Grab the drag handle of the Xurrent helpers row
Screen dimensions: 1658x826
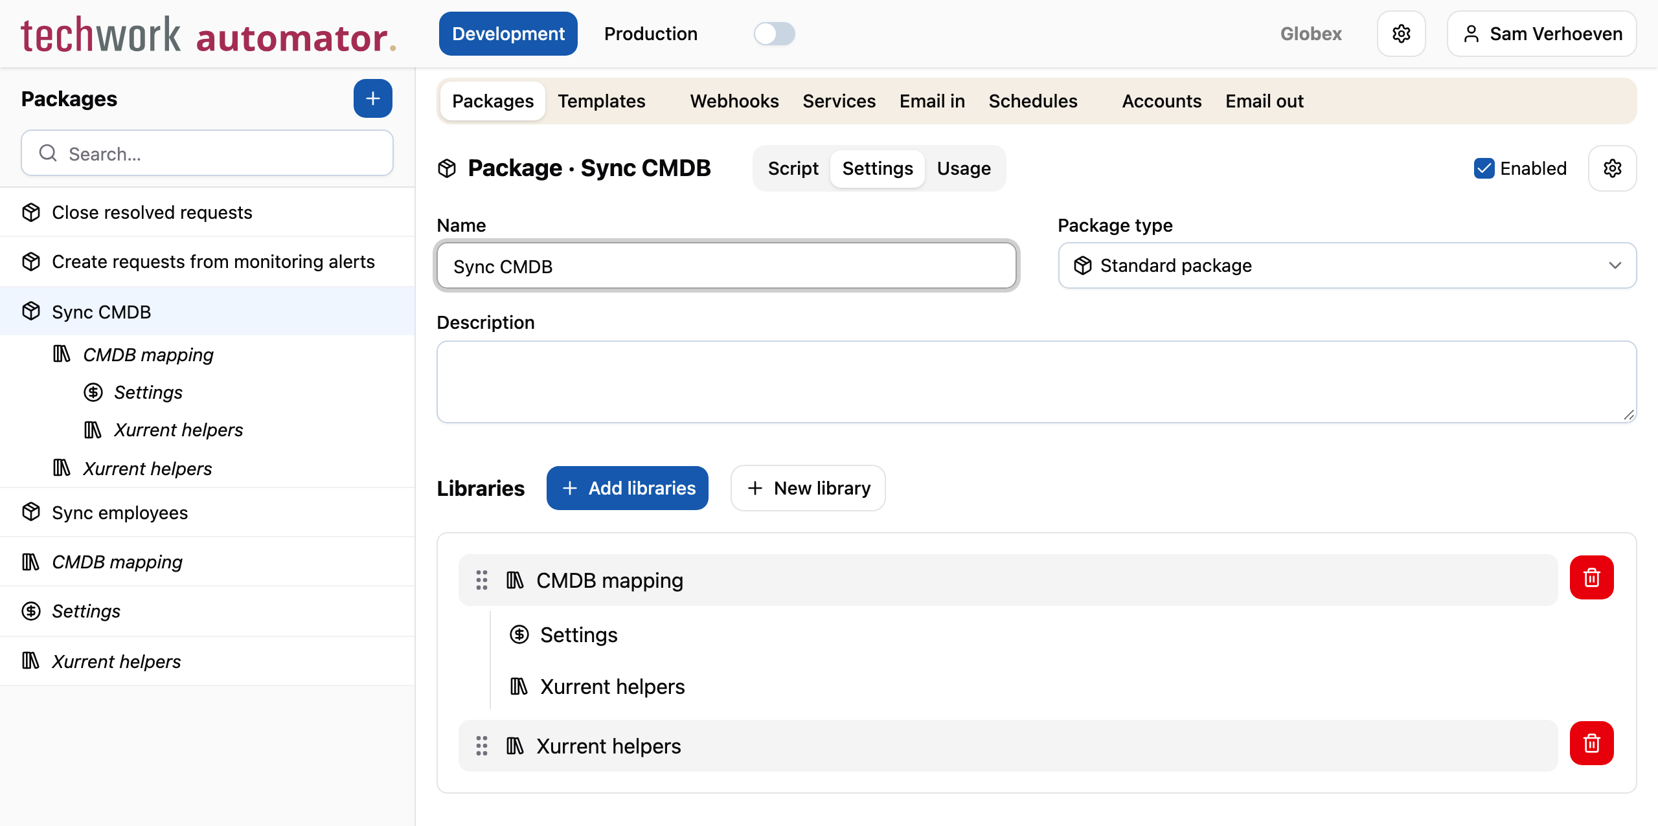482,746
